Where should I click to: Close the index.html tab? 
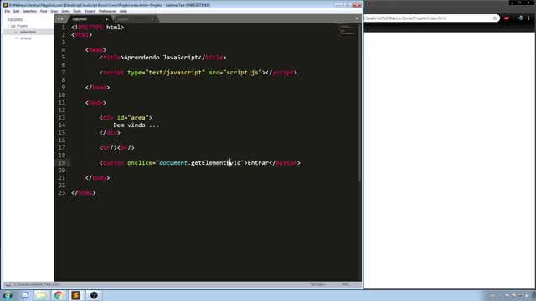106,19
